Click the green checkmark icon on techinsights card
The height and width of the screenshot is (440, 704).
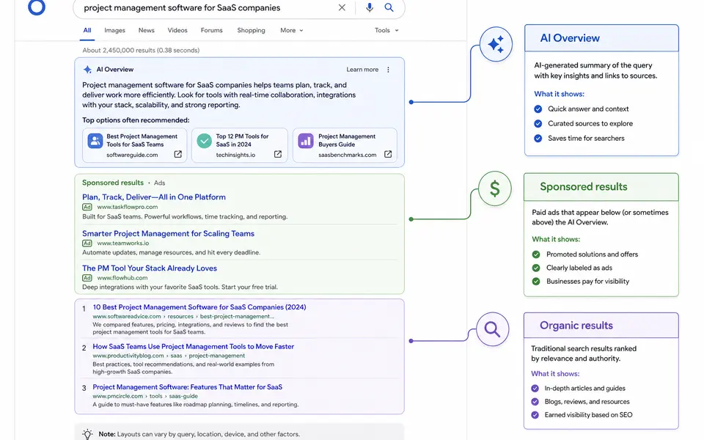click(205, 141)
